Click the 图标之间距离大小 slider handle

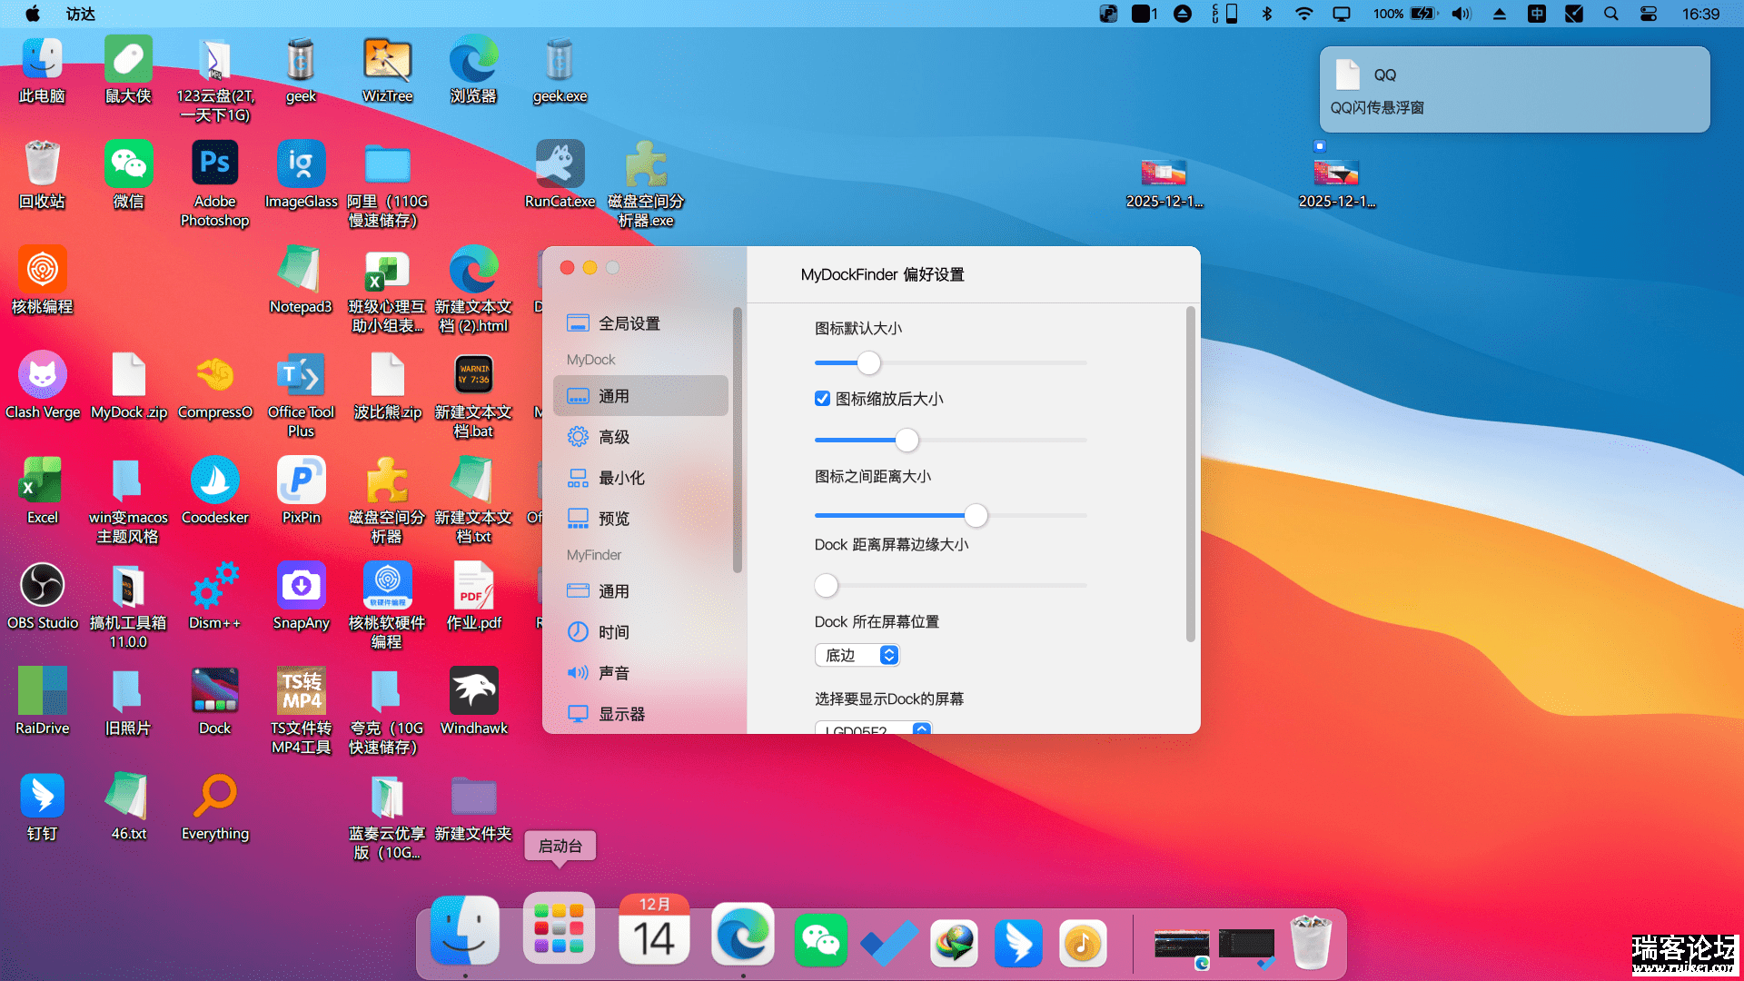tap(976, 515)
